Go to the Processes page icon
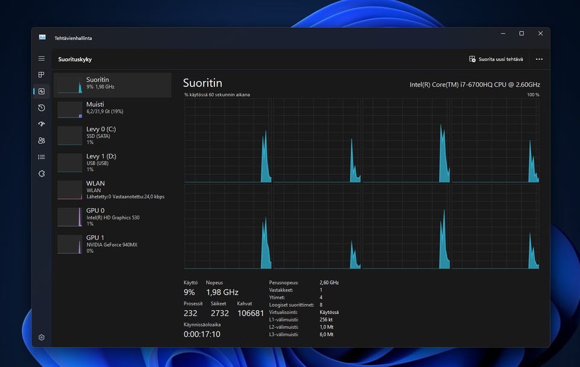The image size is (580, 367). click(42, 75)
